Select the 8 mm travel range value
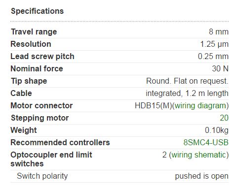 click(x=219, y=32)
